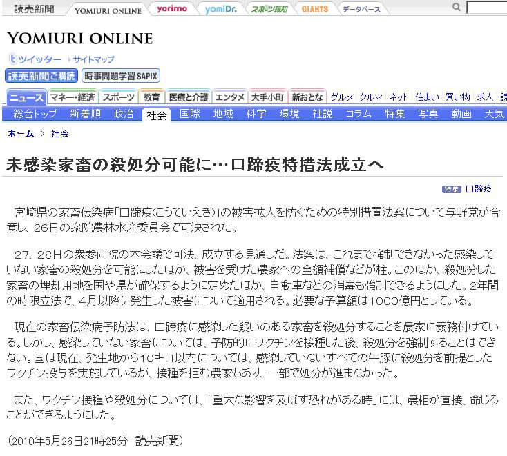Open the yorimo site tab
507x456 pixels.
point(171,9)
